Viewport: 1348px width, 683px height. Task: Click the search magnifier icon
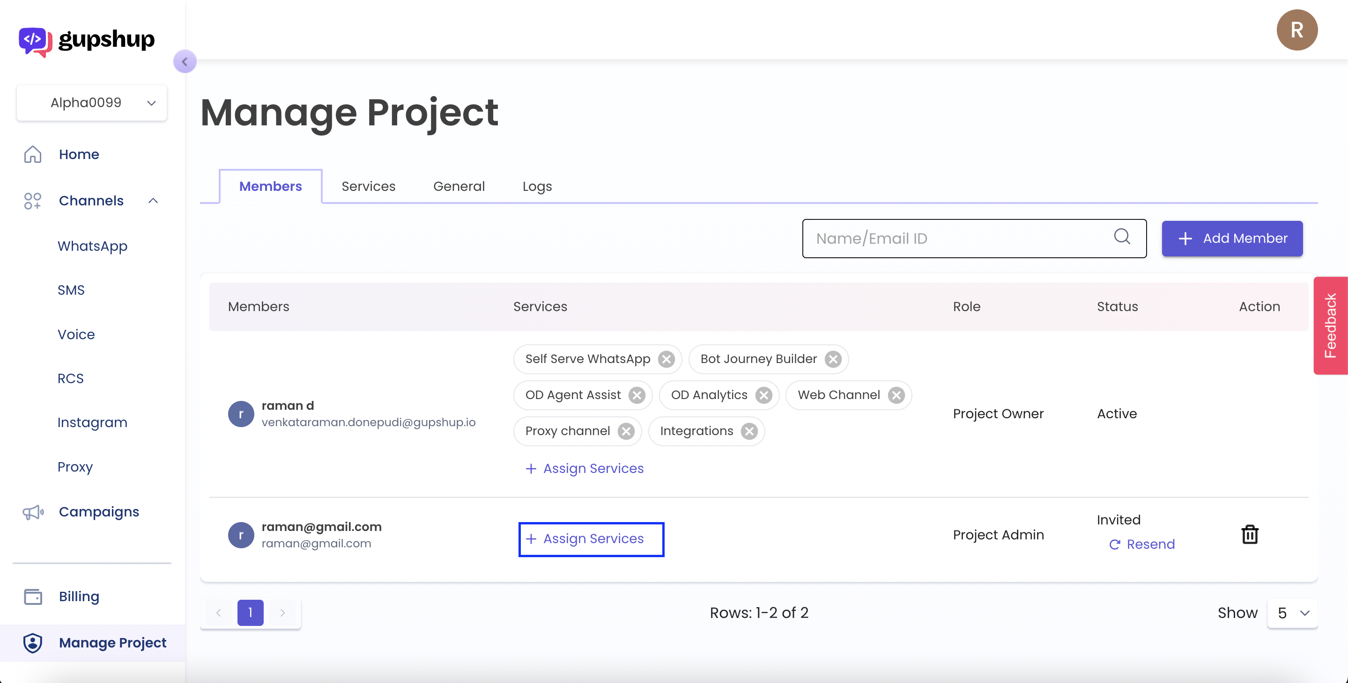click(1121, 237)
